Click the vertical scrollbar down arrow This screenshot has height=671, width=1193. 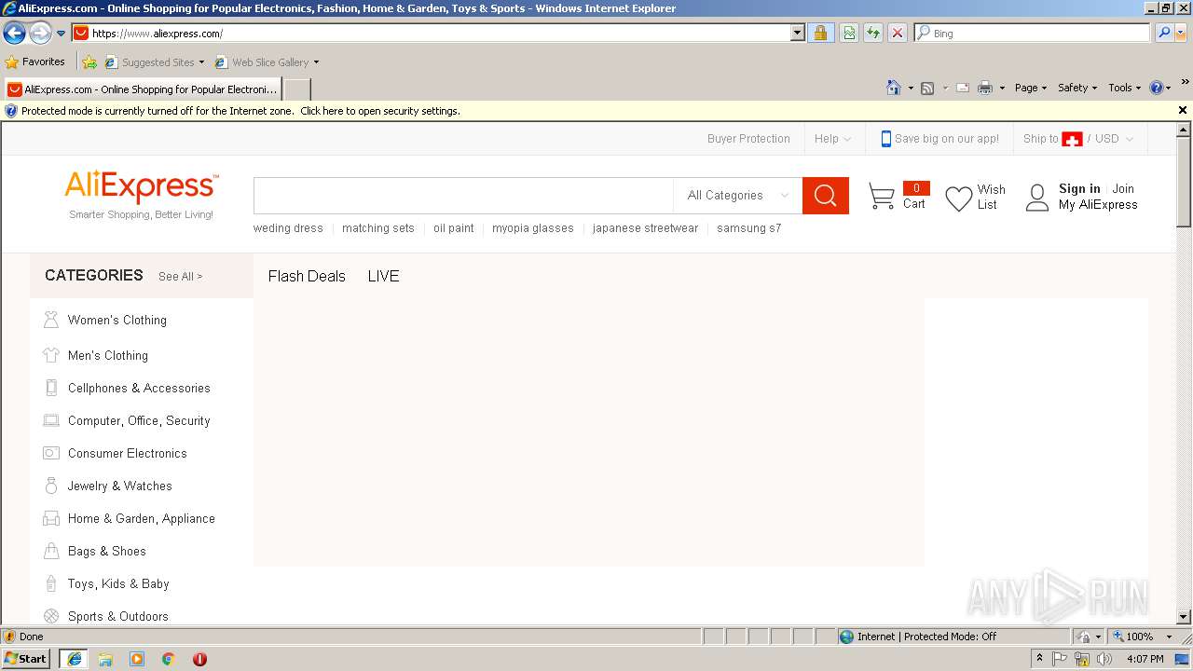(1184, 616)
